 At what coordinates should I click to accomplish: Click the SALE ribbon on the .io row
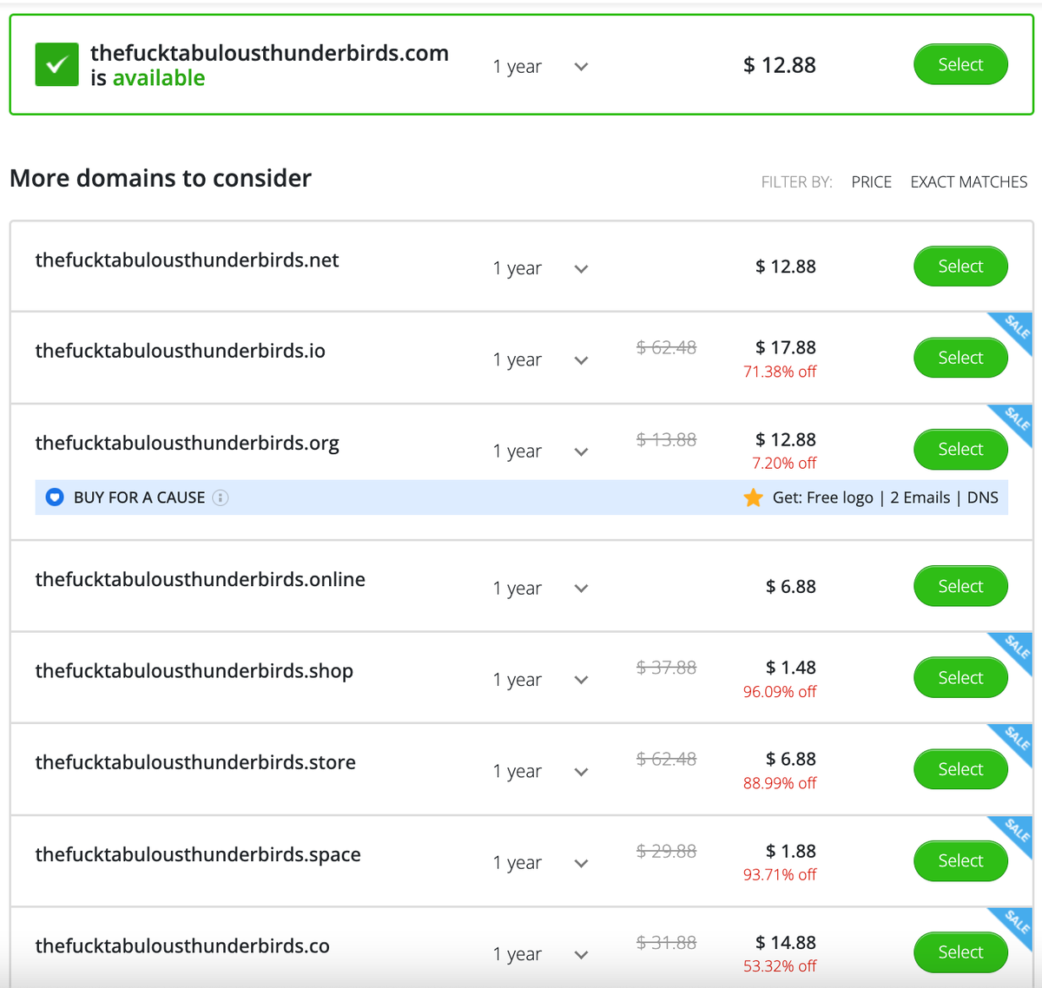tap(1014, 328)
